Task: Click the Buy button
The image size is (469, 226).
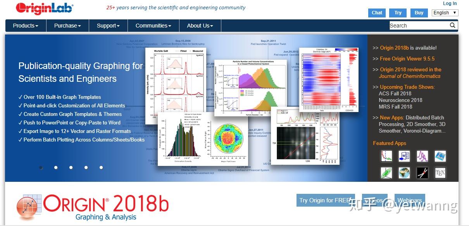Action: coord(419,13)
